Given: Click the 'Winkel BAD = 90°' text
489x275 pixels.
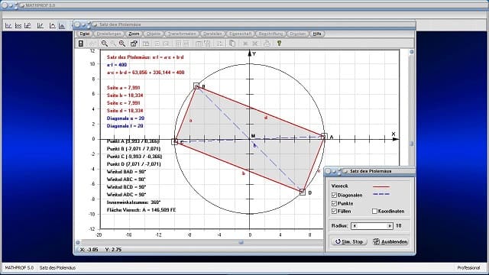Looking at the screenshot, I should (x=126, y=172).
